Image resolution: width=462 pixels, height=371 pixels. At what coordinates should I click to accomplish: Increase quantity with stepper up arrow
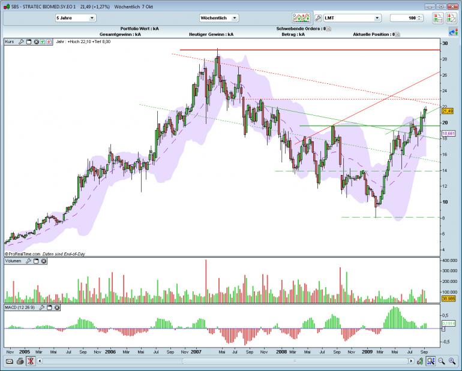tap(419, 16)
